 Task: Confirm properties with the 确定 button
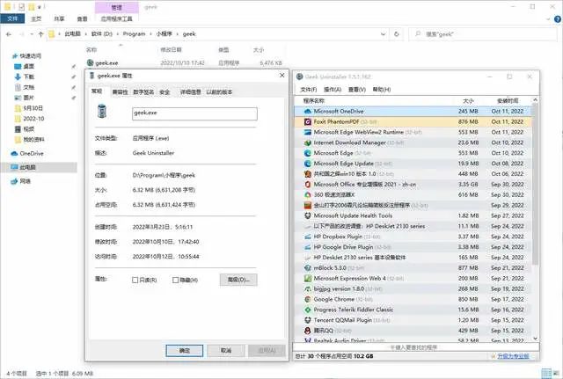(x=184, y=351)
